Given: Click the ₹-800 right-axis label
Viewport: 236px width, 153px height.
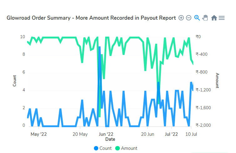Looking at the screenshot, I should [202, 72].
